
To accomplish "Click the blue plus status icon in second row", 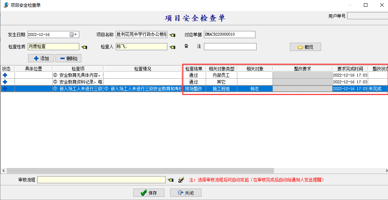I will 5,82.
